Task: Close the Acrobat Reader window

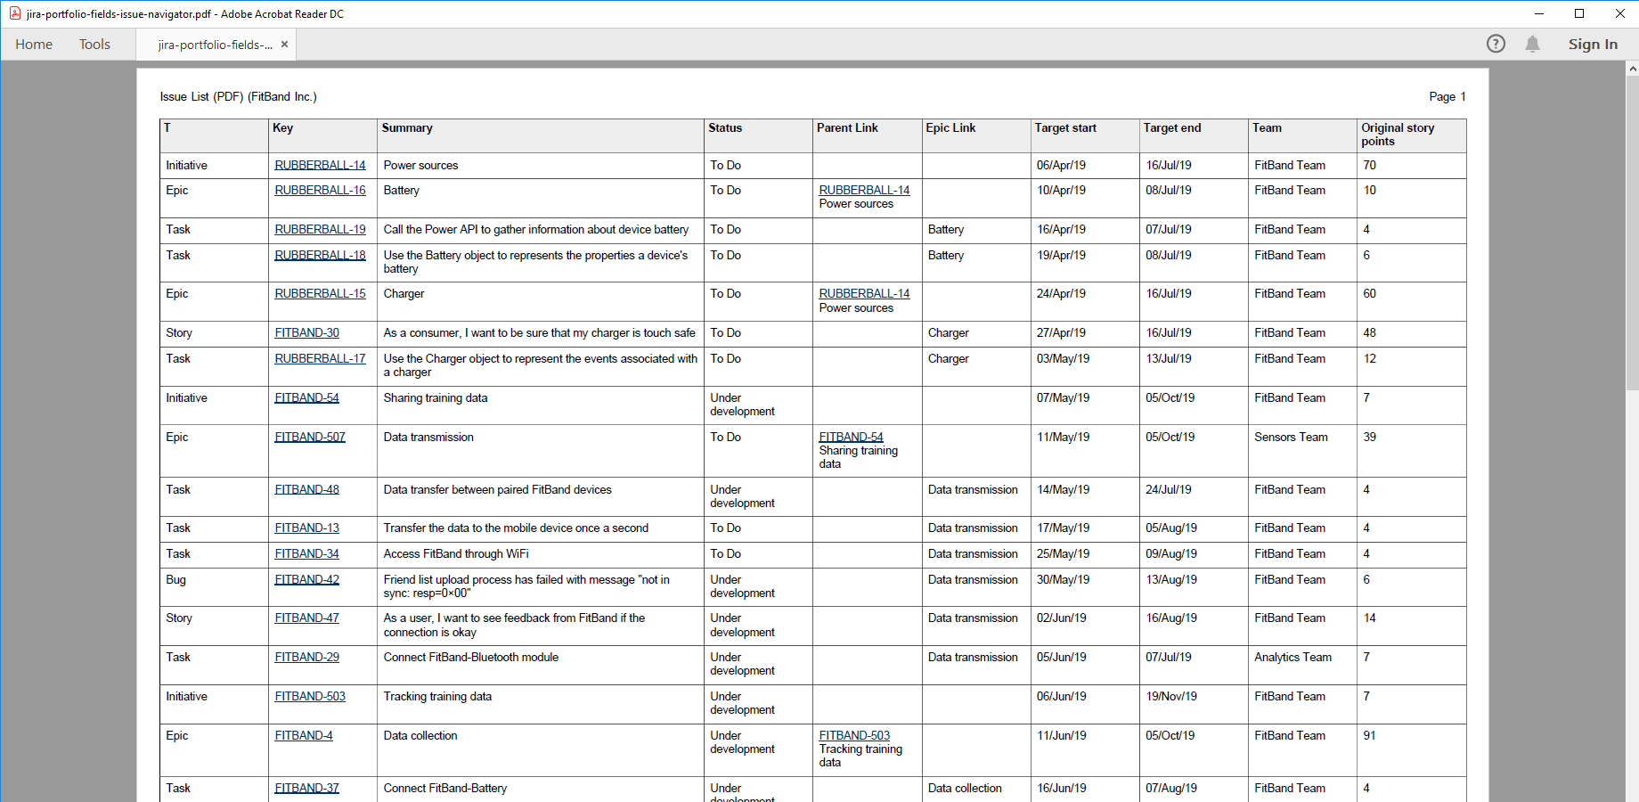Action: 1619,13
